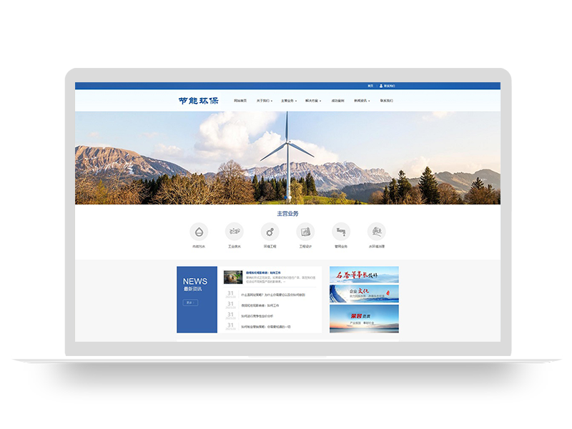Screen dimensions: 572x429
Task: Click the 荣誉资质 banner image
Action: (x=364, y=319)
